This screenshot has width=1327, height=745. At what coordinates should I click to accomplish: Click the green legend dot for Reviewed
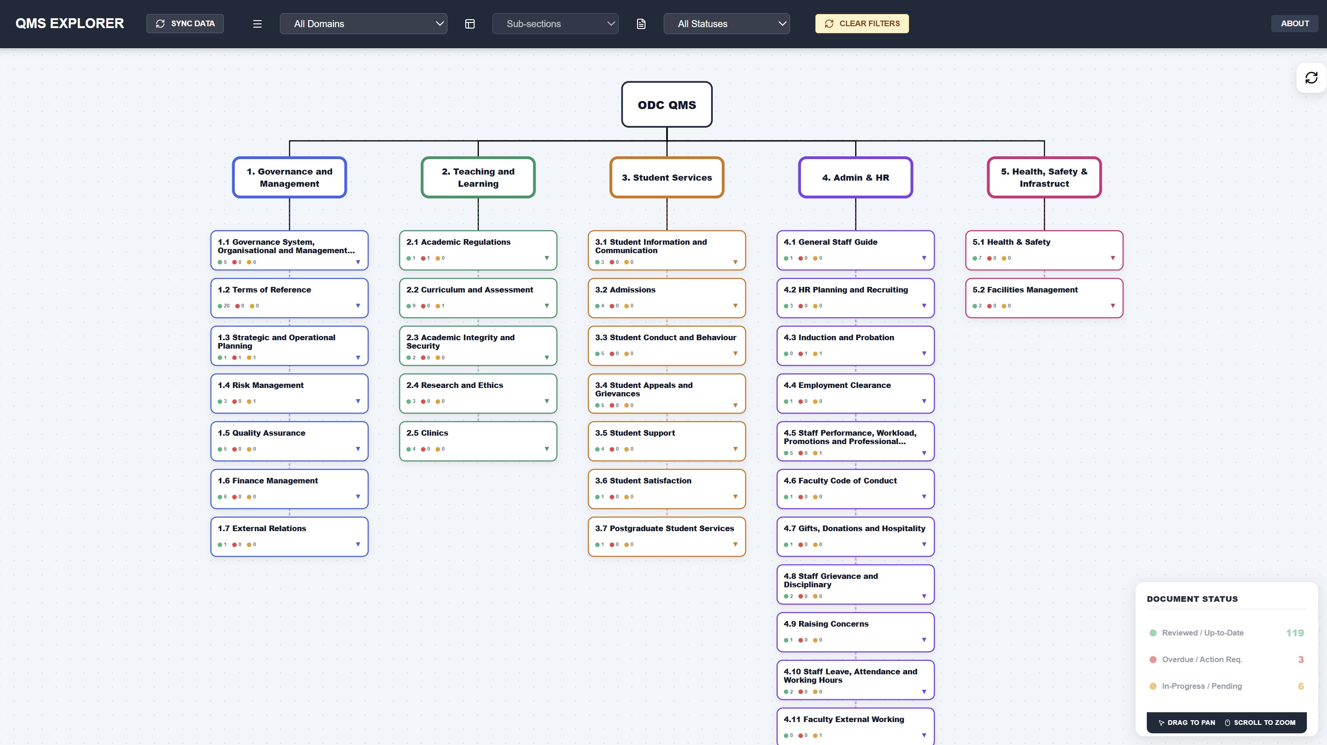[x=1153, y=633]
